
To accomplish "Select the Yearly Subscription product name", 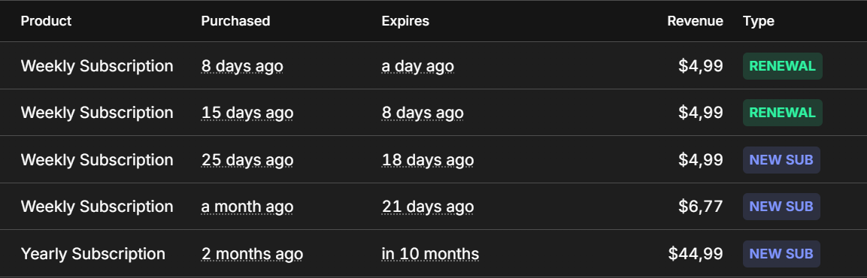I will coord(93,254).
